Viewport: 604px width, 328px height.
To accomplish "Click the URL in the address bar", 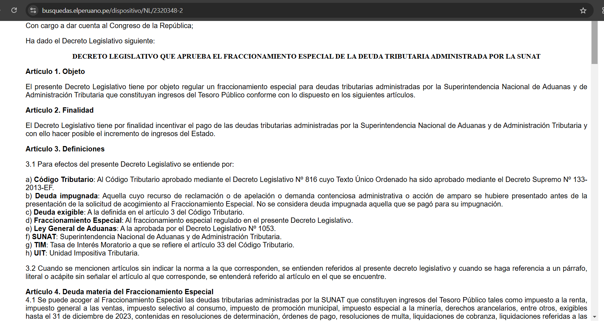I will coord(112,11).
